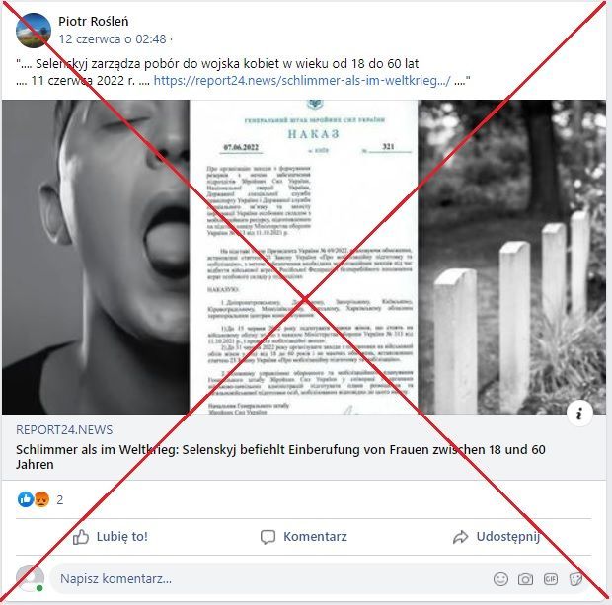Like the post via the Lubię to! label
Viewport: 612px width, 605px height.
[122, 537]
